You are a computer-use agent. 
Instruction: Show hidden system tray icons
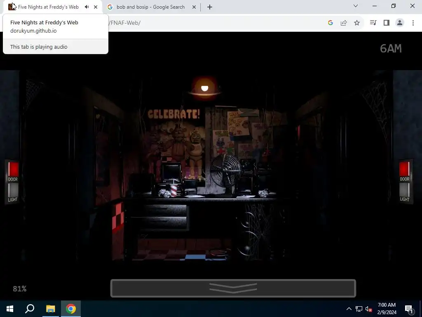click(x=349, y=309)
